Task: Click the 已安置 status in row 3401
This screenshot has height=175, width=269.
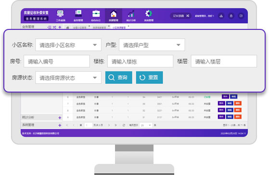Action: coord(207,97)
